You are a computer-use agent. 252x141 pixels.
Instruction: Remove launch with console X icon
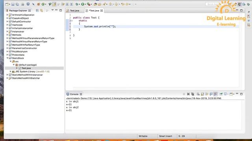188,94
